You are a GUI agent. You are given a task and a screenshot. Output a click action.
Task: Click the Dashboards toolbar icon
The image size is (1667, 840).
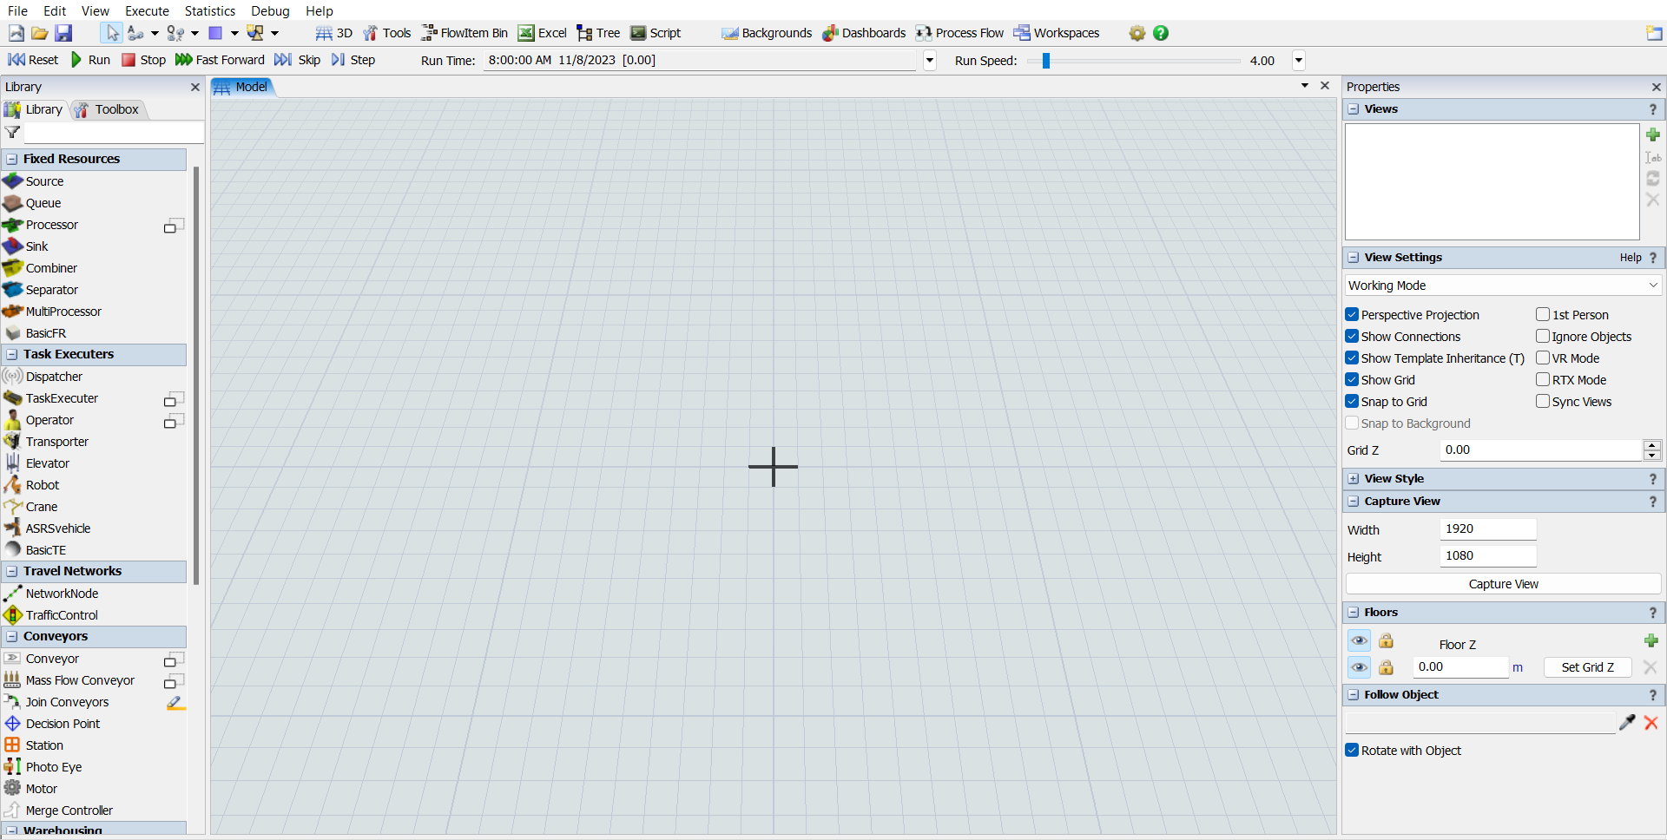830,33
